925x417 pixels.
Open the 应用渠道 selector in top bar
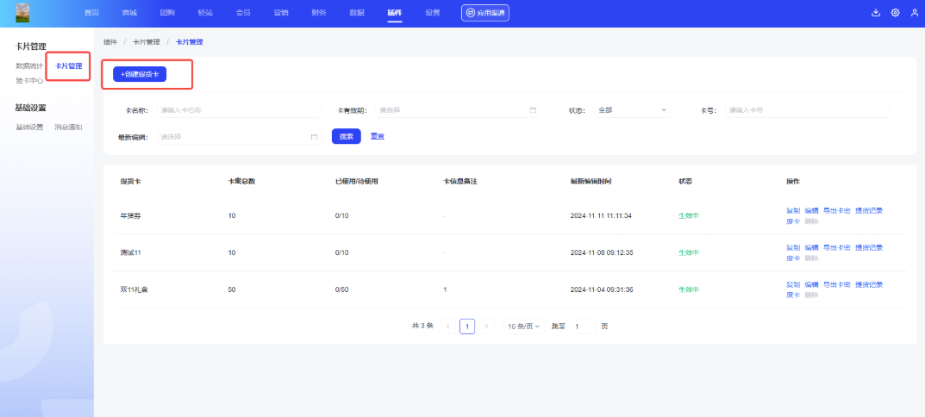point(484,13)
